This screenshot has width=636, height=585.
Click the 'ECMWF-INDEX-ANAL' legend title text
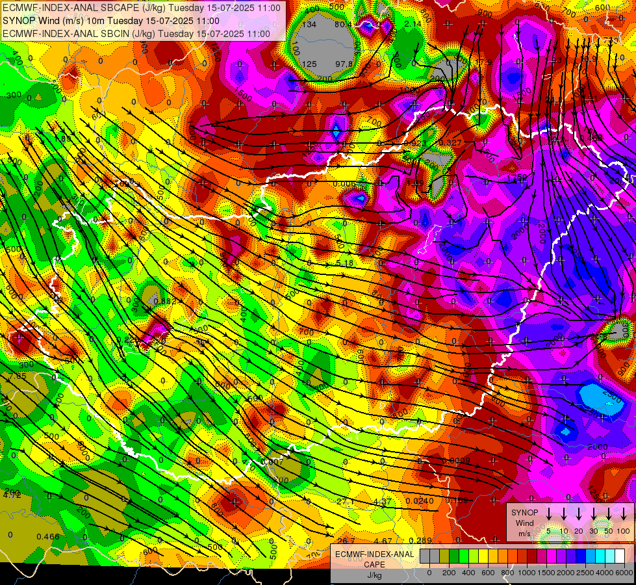tap(374, 554)
